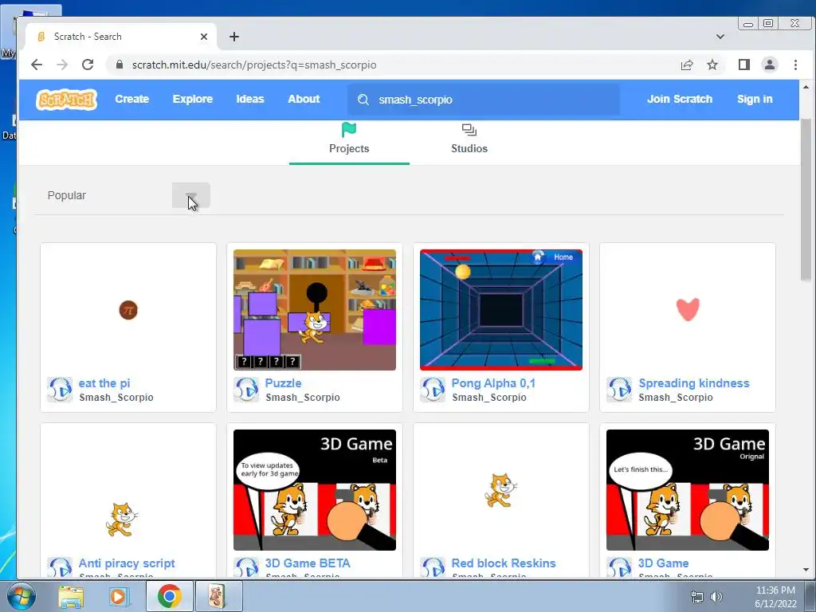Open the Pong Alpha 0,1 title link
The image size is (816, 612).
coord(493,383)
